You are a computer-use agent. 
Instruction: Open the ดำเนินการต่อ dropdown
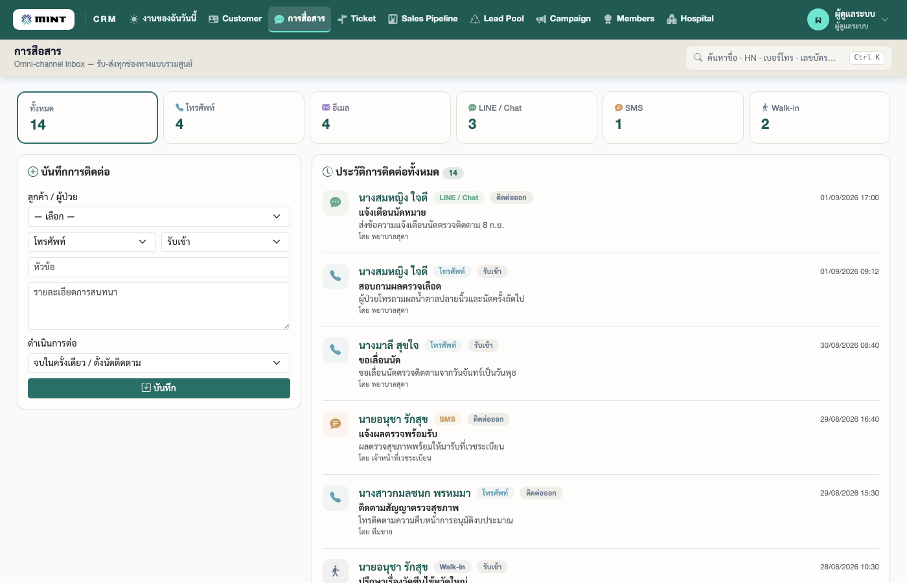point(159,363)
